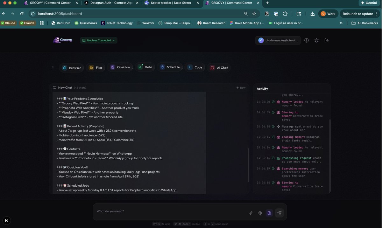
Task: Click the browser back arrow
Action: coord(4,14)
